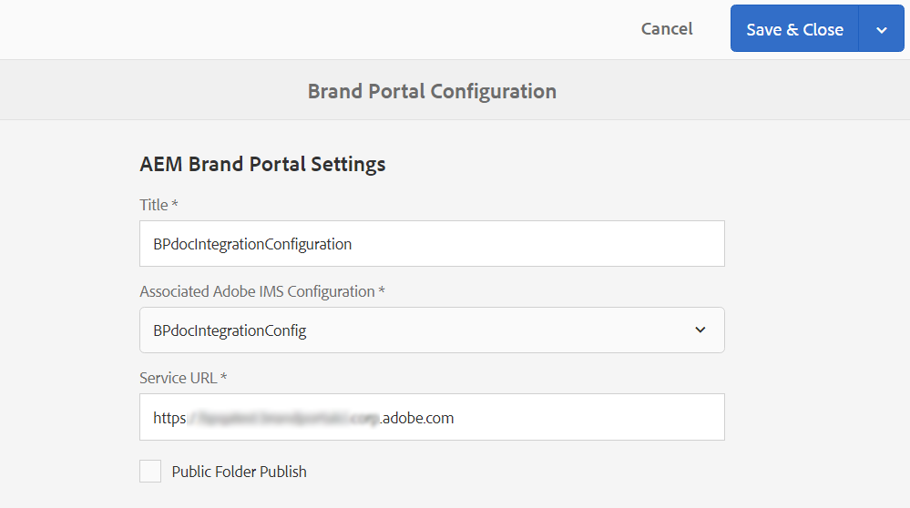Click the AEM Brand Portal Settings heading
Viewport: 910px width, 508px height.
click(262, 164)
